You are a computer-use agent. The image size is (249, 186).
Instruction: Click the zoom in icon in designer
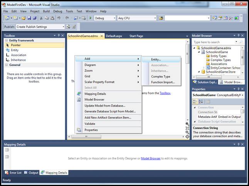click(187, 123)
